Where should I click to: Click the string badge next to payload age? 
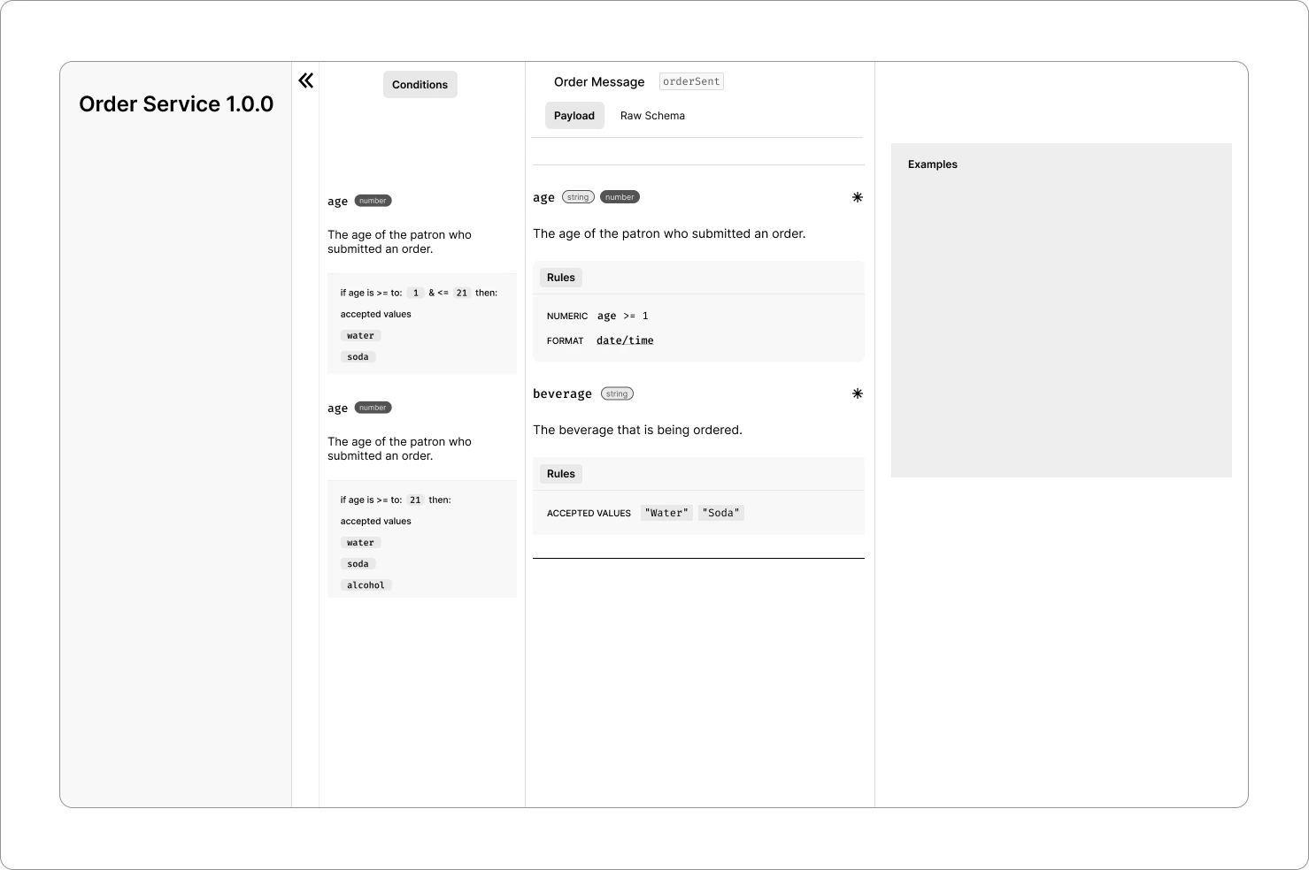tap(578, 197)
